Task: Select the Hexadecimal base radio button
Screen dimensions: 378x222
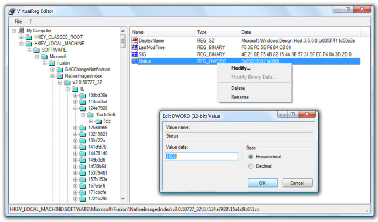Action: (250, 156)
